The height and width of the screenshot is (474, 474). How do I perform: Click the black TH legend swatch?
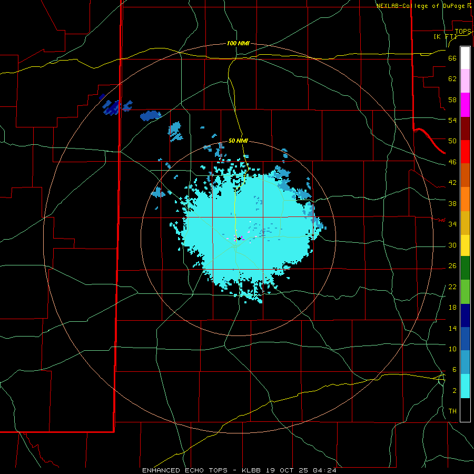pos(465,410)
